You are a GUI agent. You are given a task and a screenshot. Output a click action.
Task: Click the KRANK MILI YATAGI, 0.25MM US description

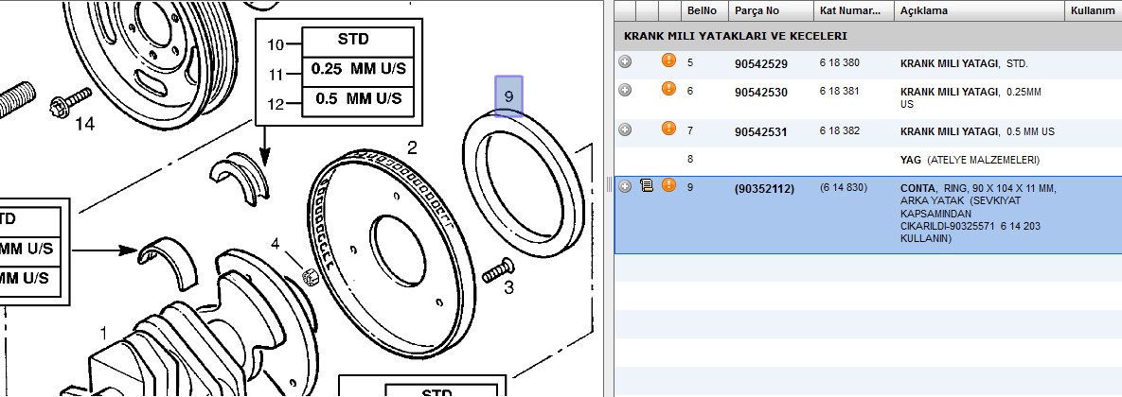click(x=971, y=98)
